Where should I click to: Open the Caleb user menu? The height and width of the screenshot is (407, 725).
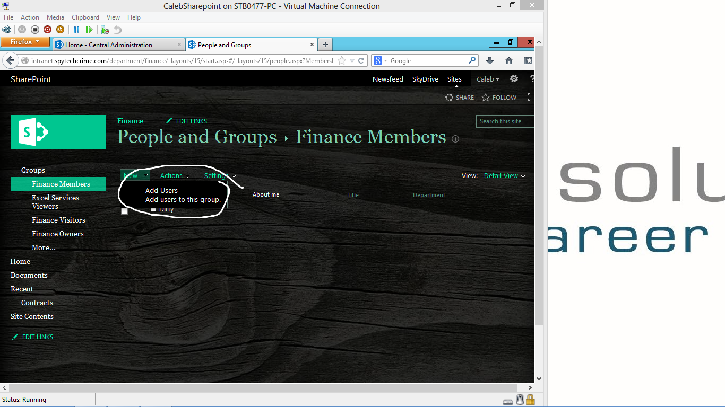click(x=488, y=79)
